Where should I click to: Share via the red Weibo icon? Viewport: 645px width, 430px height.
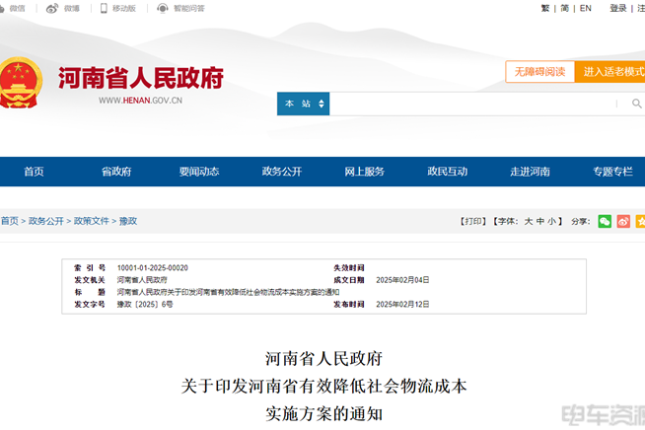click(623, 221)
